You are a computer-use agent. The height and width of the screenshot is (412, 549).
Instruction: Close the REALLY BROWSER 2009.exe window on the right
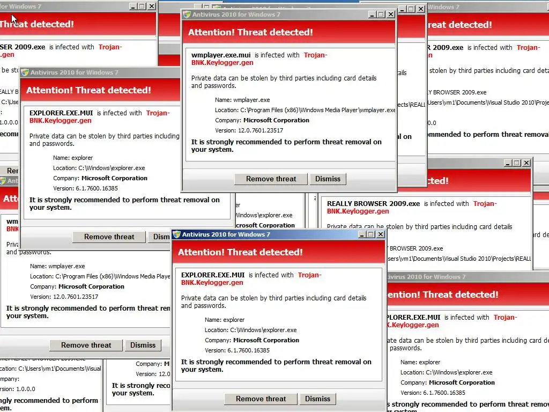[526, 163]
